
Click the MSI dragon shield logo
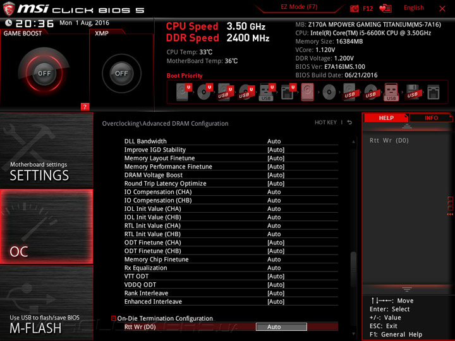[9, 8]
